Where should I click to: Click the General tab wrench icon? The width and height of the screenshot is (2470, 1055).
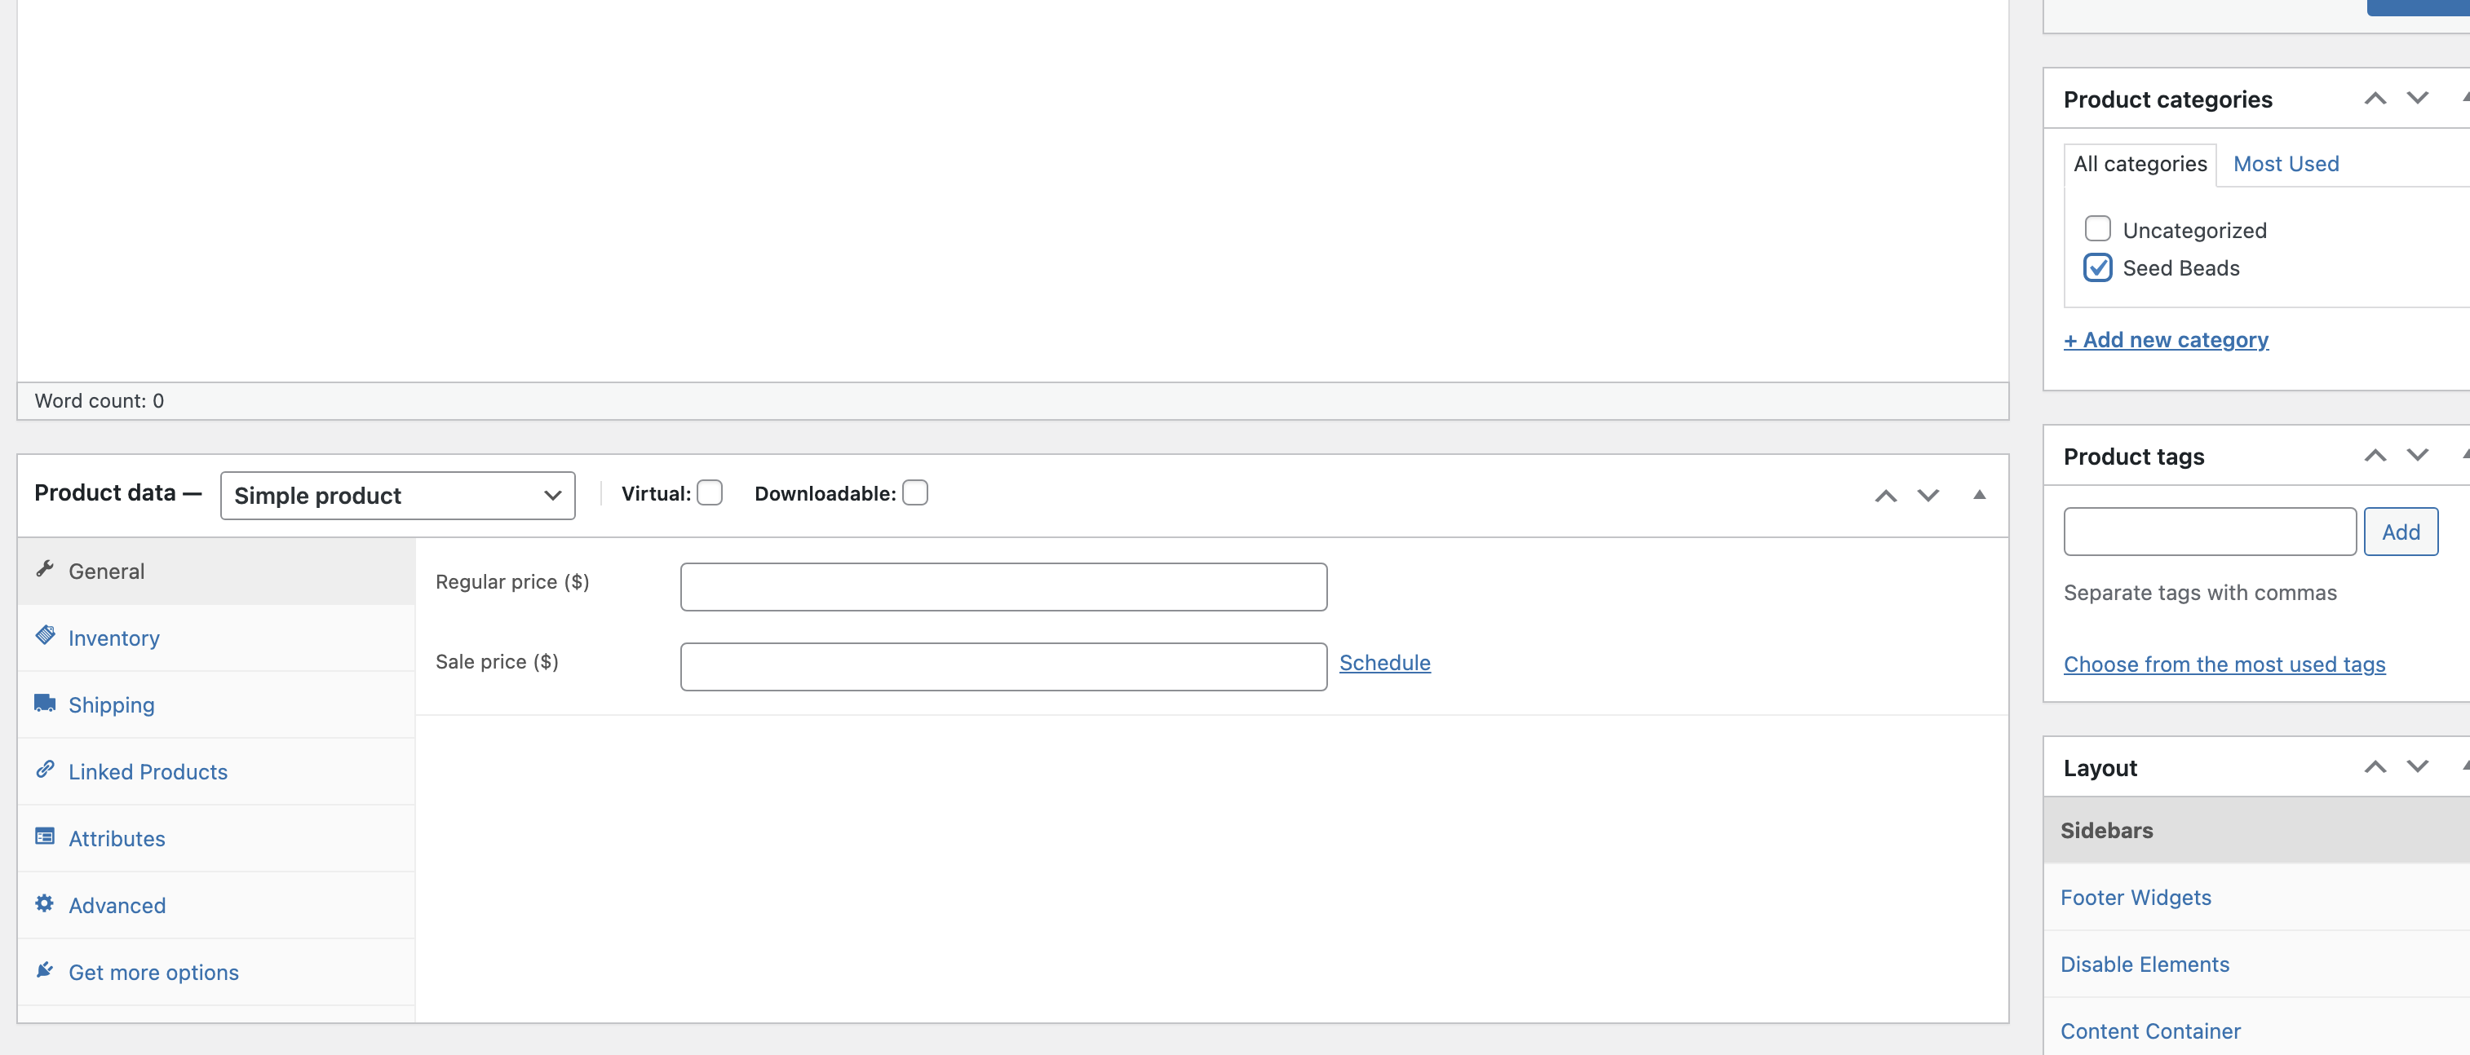[44, 569]
